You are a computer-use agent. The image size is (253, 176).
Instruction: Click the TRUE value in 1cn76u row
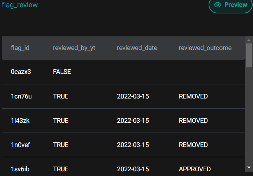pyautogui.click(x=61, y=96)
